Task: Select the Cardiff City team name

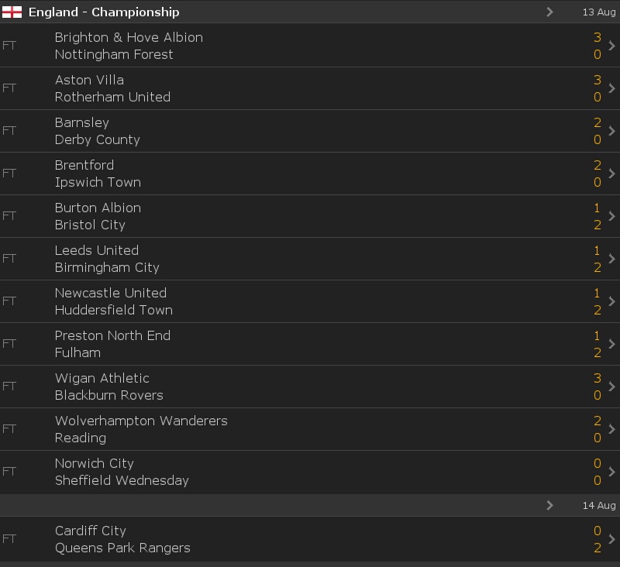Action: [x=90, y=531]
